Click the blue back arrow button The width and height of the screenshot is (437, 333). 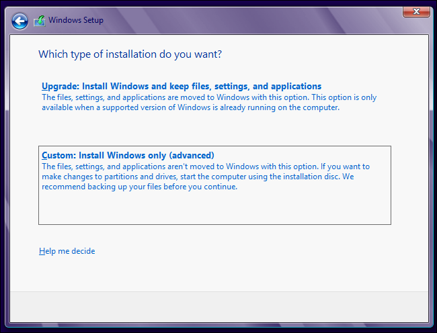tap(20, 21)
